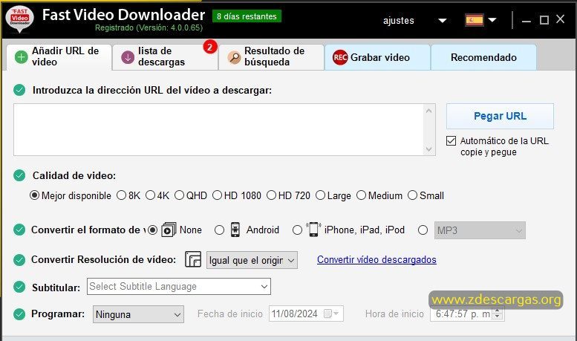This screenshot has width=577, height=341.
Task: Click the red REC icon
Action: pos(340,57)
